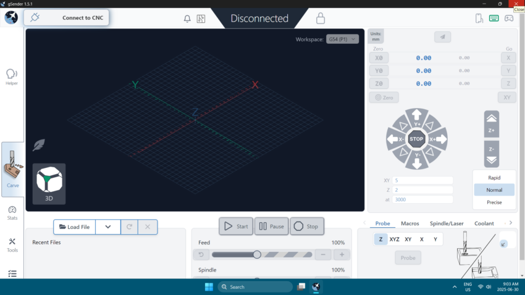The width and height of the screenshot is (525, 295).
Task: Go to X zero
Action: [x=508, y=58]
